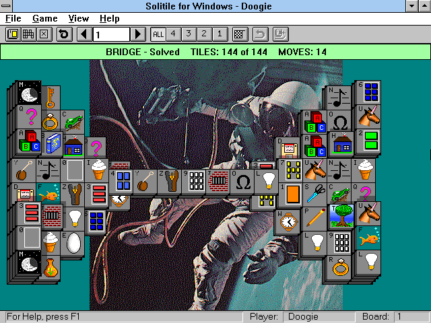Click the boxed X toolbar icon
431x323 pixels.
44,34
